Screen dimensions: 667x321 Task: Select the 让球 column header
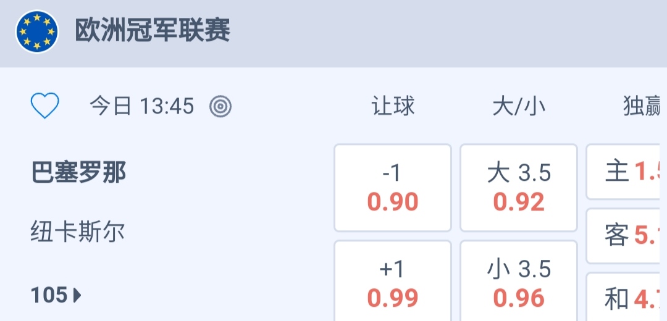(393, 106)
